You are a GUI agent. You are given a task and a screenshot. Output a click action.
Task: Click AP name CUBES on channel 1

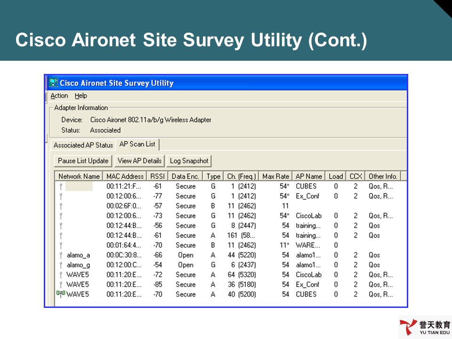tap(306, 186)
